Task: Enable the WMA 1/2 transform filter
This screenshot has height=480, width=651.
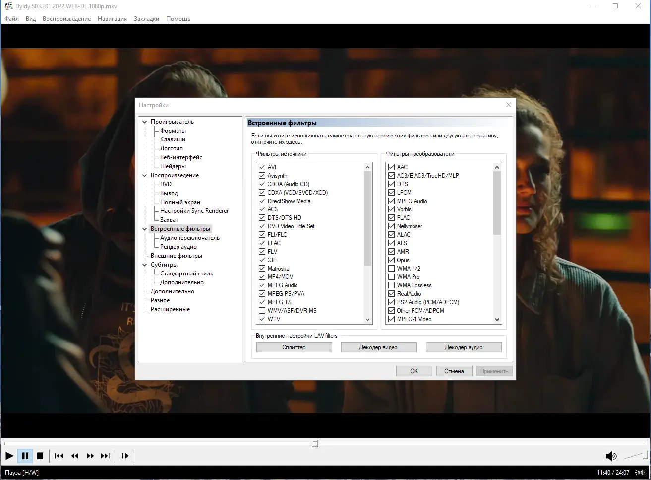Action: point(391,269)
